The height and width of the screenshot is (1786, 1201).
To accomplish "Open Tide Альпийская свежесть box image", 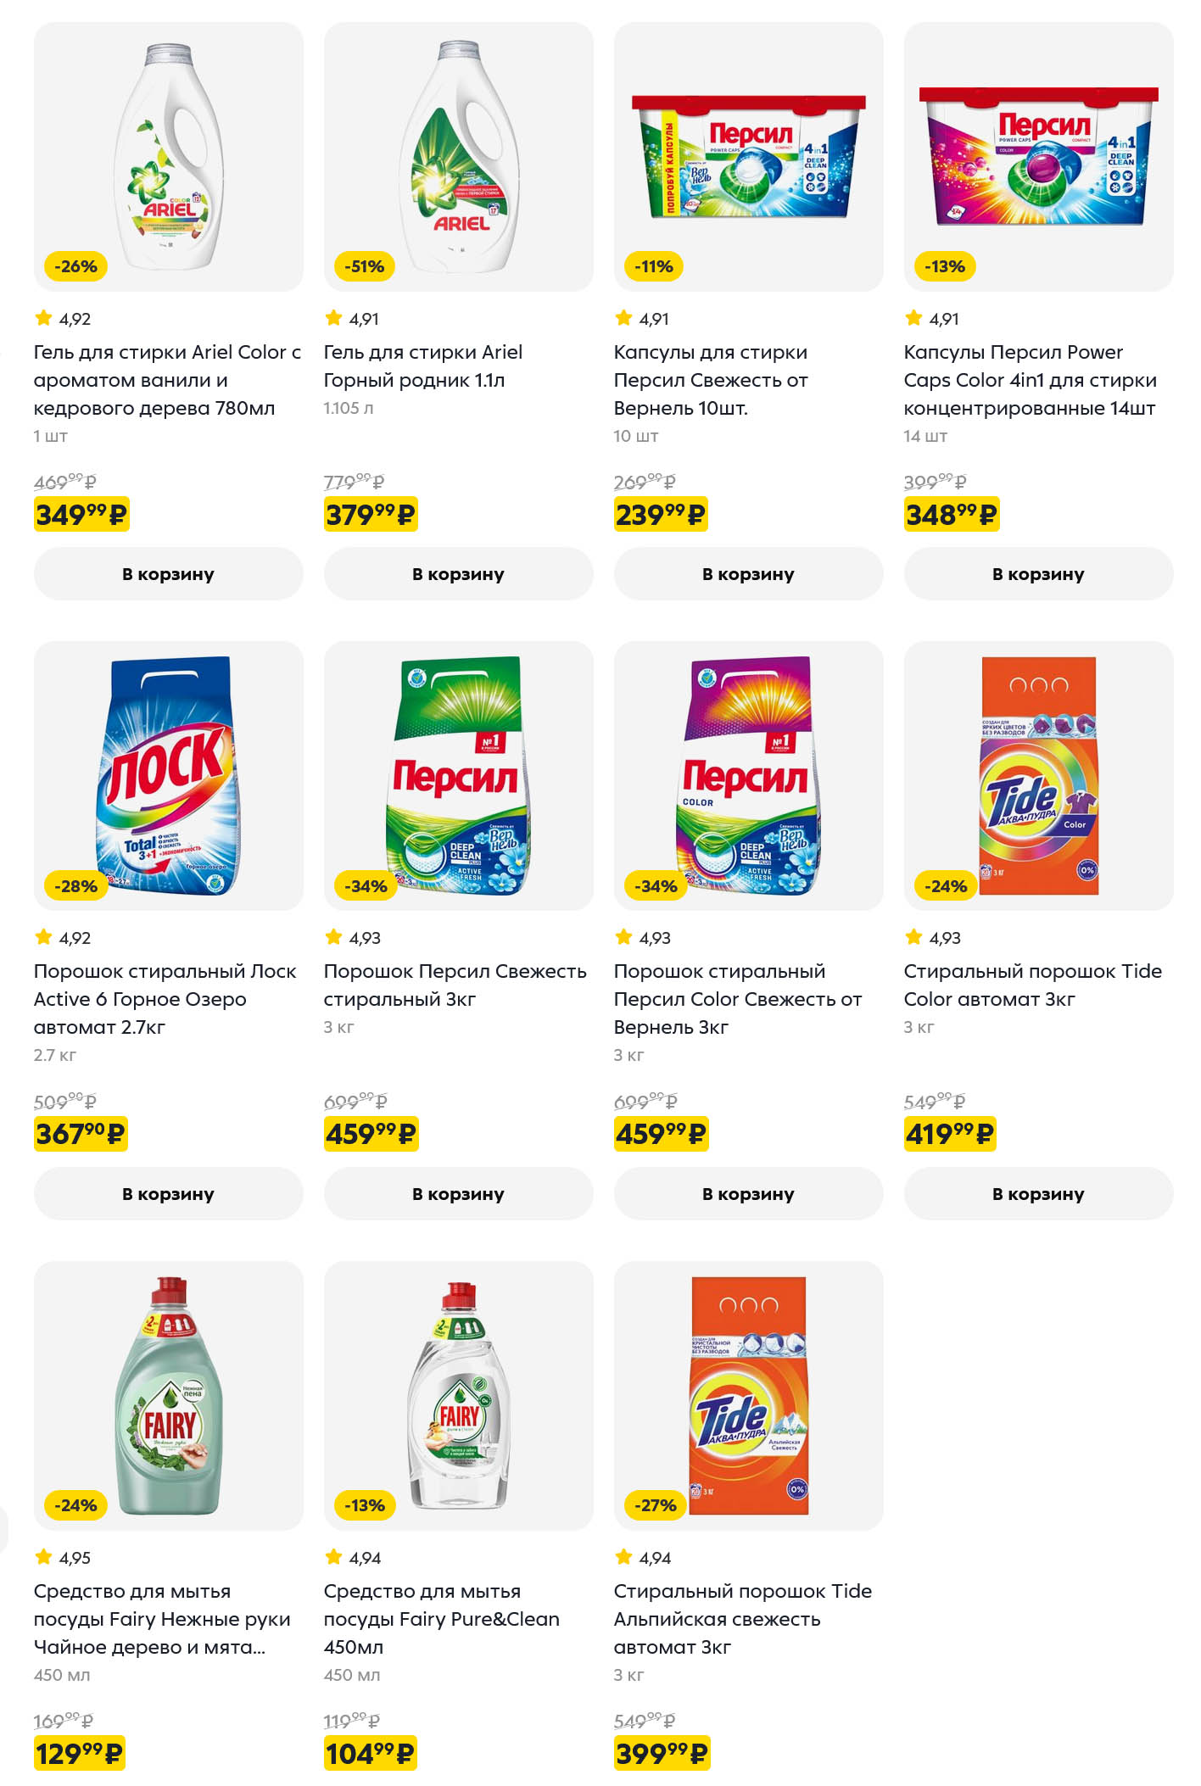I will click(x=748, y=1395).
